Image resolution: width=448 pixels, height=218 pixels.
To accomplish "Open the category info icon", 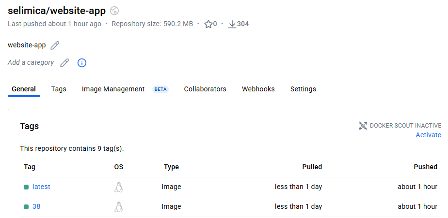I will coord(82,63).
